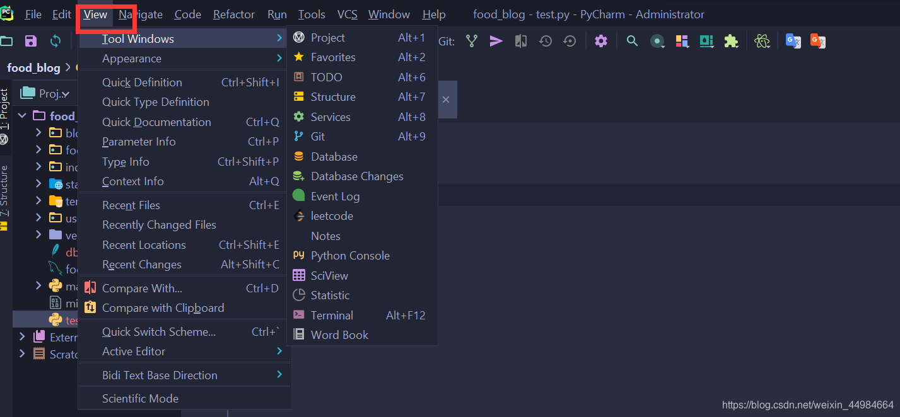The image size is (900, 417).
Task: Click the Synchronize refresh toolbar icon
Action: (56, 42)
